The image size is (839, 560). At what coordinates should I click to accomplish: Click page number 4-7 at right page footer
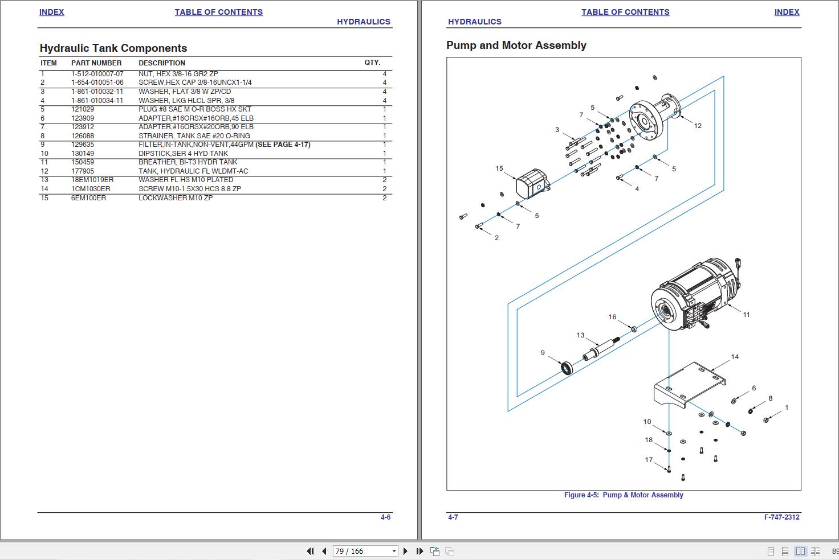click(x=453, y=517)
